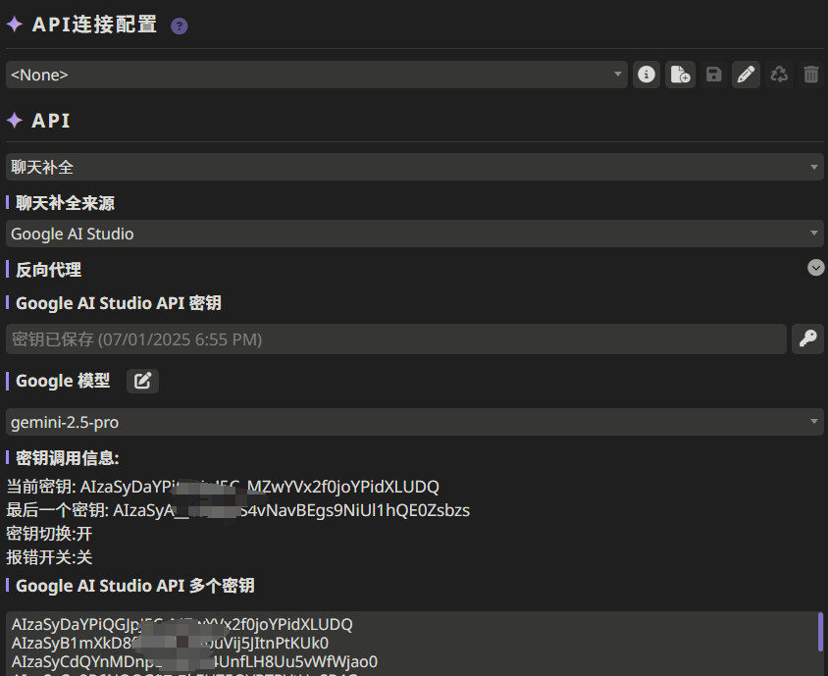The height and width of the screenshot is (676, 828).
Task: Expand the 反向代理 section chevron
Action: coord(815,267)
